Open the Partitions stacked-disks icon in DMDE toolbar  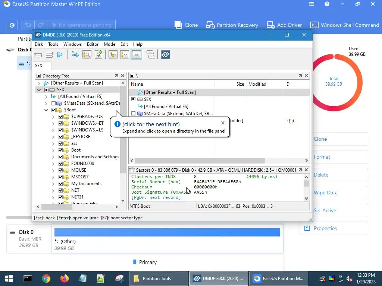(x=49, y=55)
